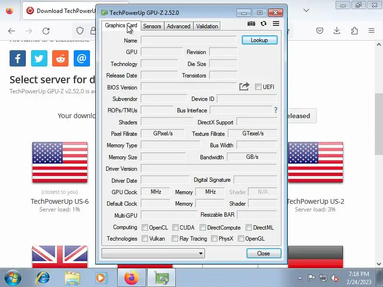Open Firefox application menu

tap(372, 31)
